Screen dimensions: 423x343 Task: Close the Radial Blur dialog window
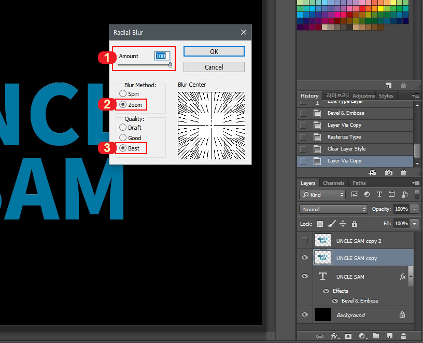244,32
